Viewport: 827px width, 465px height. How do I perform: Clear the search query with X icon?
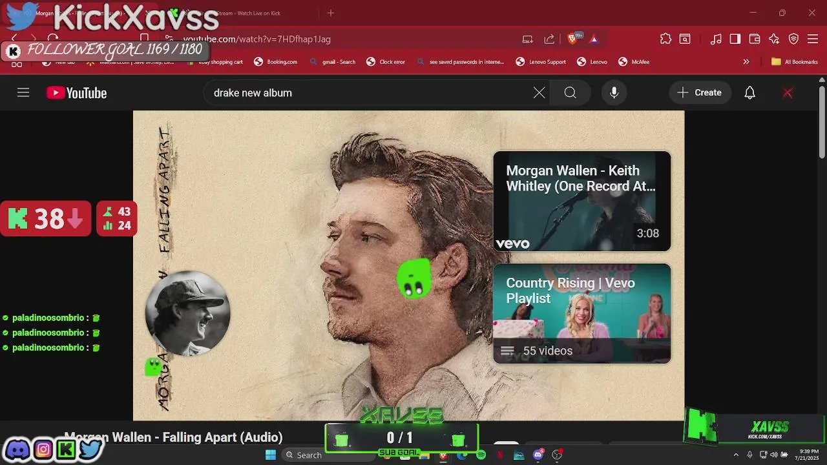coord(539,93)
